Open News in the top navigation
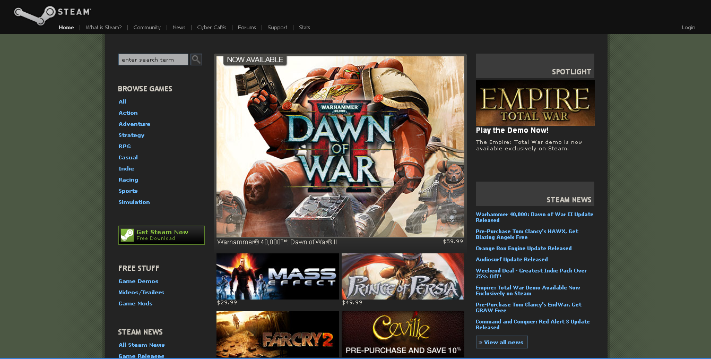This screenshot has width=711, height=359. (x=179, y=28)
